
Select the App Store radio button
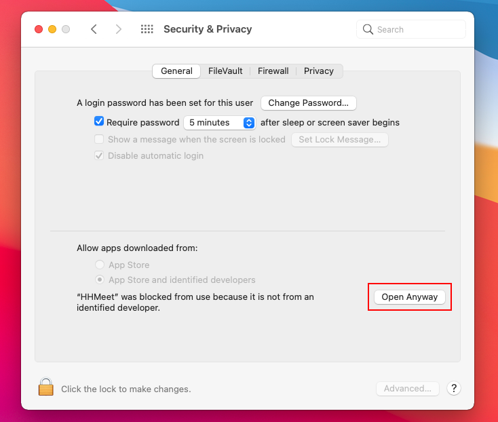click(x=100, y=265)
